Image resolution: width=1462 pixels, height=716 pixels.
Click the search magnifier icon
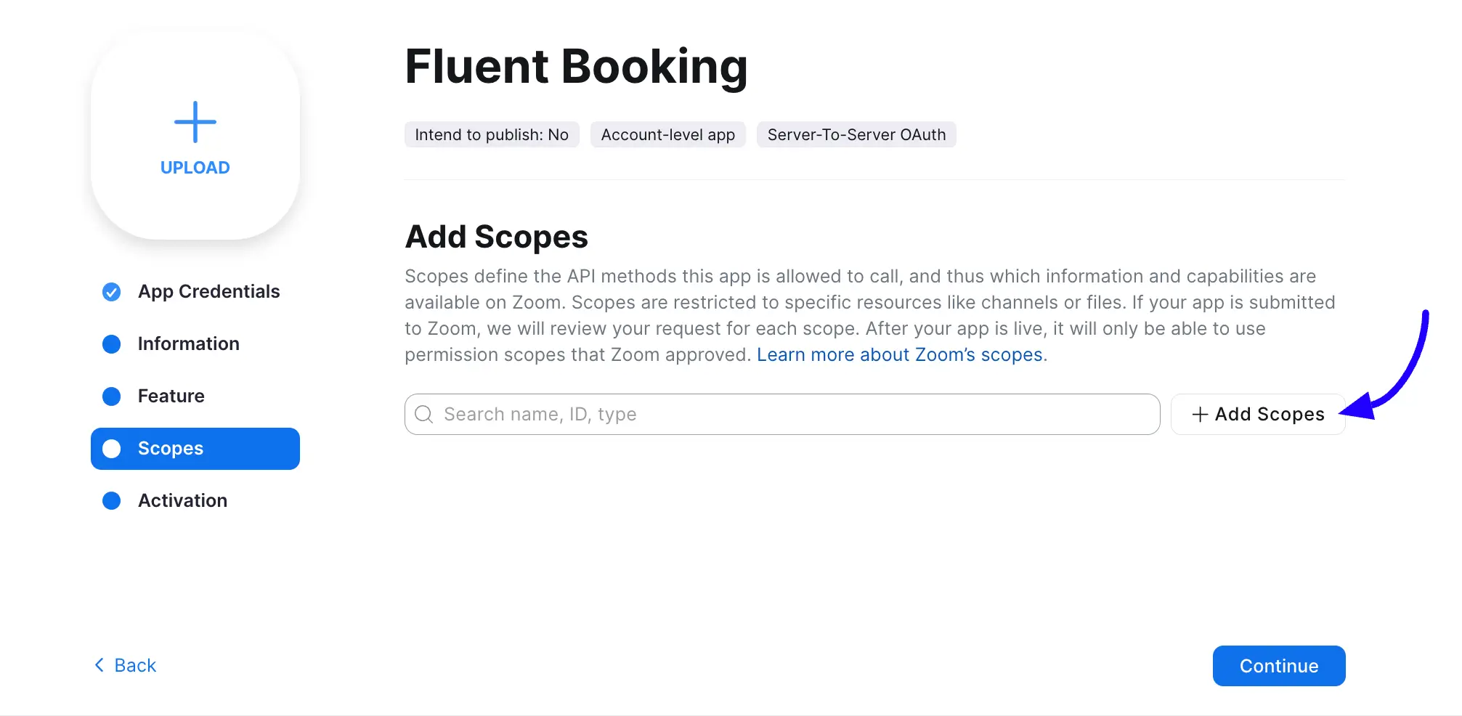click(x=423, y=415)
